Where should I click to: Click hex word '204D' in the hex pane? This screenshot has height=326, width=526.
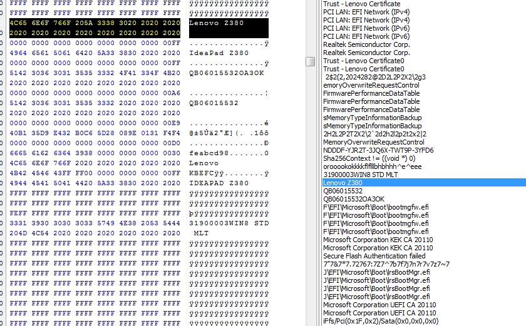point(18,233)
